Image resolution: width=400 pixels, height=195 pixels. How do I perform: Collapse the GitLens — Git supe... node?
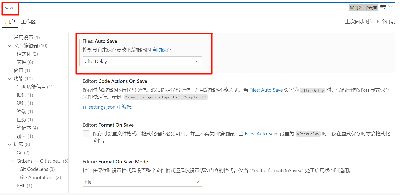point(12,161)
